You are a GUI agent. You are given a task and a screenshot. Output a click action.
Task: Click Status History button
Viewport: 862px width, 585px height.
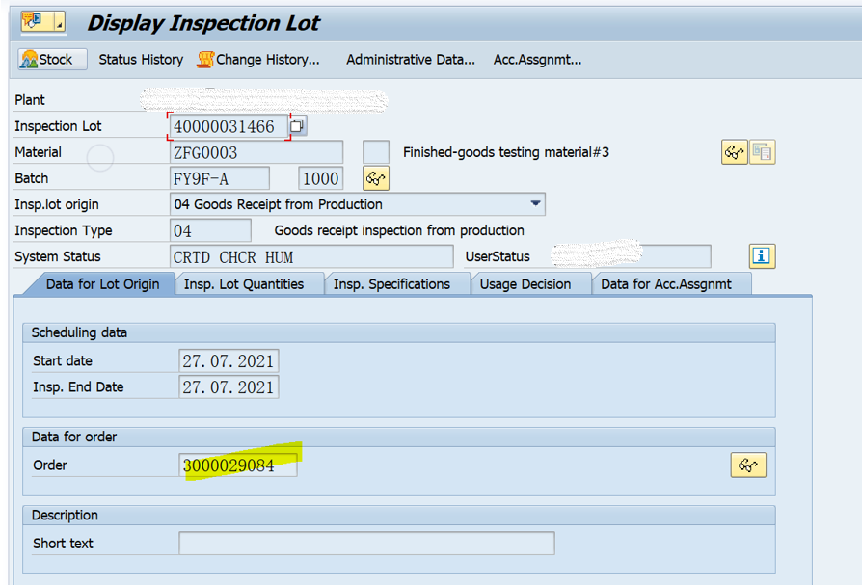click(x=142, y=60)
